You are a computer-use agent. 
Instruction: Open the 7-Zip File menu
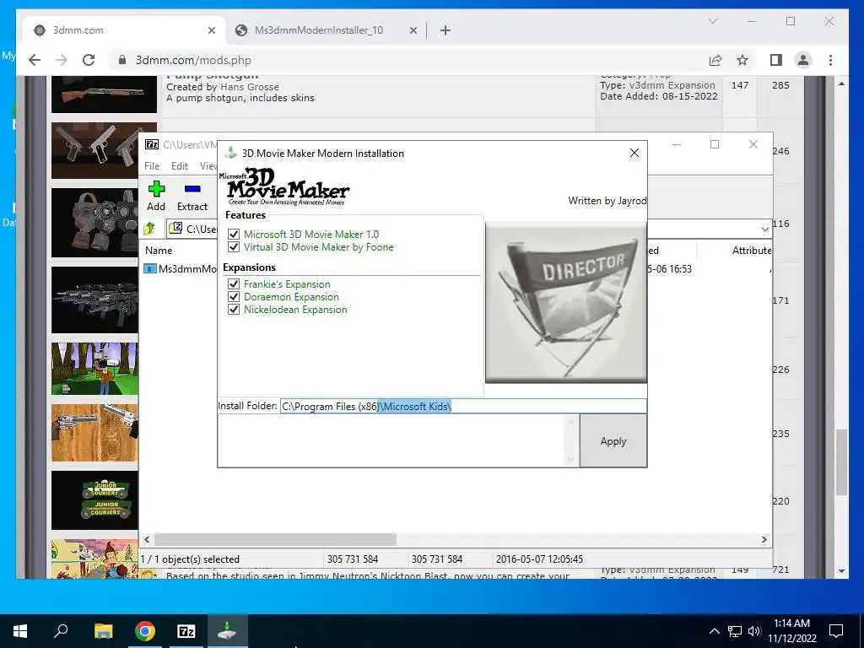pos(152,166)
